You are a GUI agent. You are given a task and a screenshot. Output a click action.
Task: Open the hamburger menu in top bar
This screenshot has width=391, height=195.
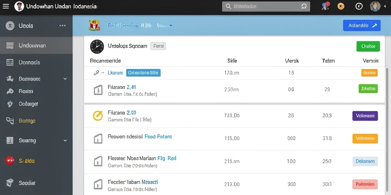6,6
